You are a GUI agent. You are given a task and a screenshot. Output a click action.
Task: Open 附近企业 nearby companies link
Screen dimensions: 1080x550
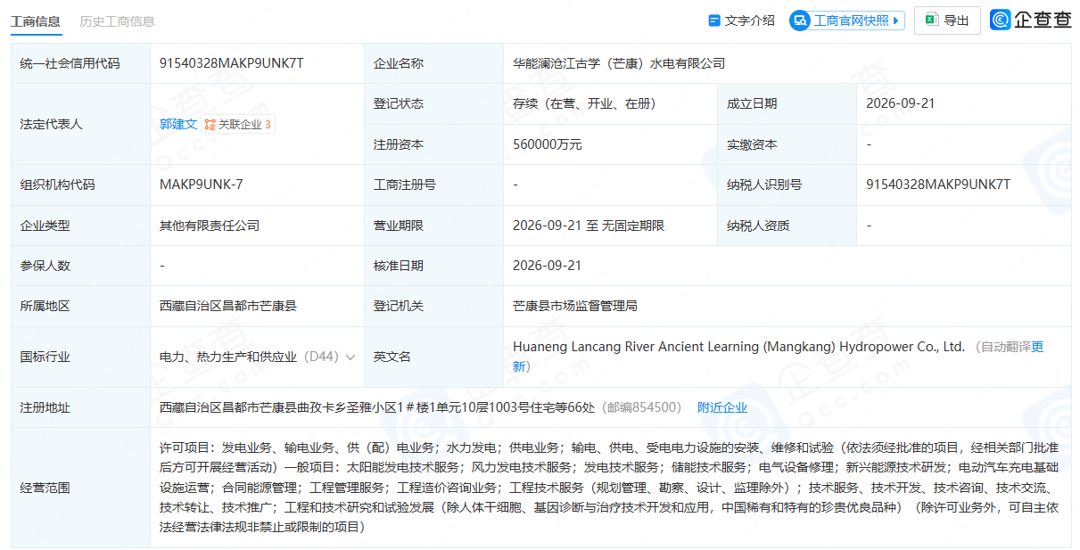(722, 407)
